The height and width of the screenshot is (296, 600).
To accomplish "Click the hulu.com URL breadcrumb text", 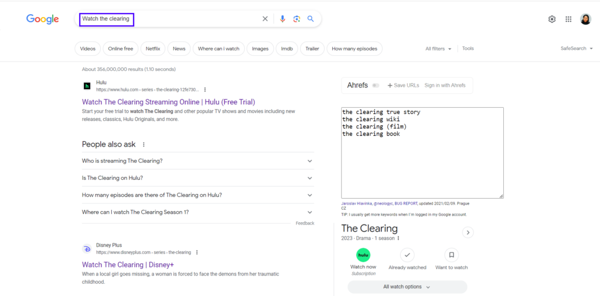I will (147, 90).
